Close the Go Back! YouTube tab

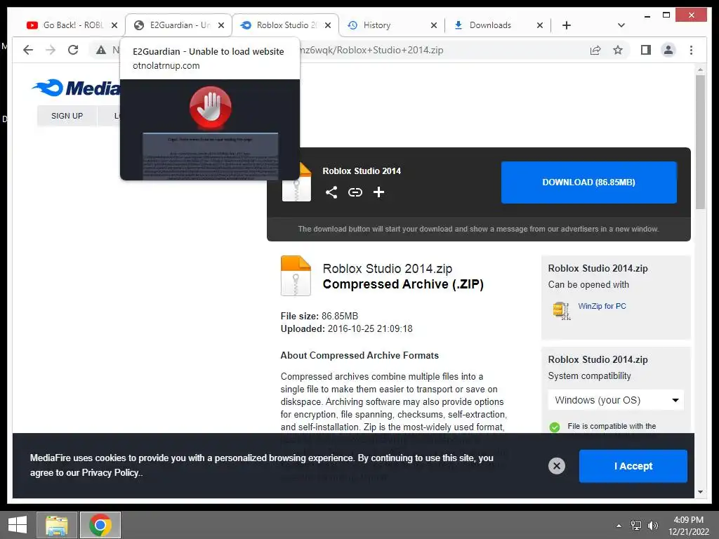(114, 25)
